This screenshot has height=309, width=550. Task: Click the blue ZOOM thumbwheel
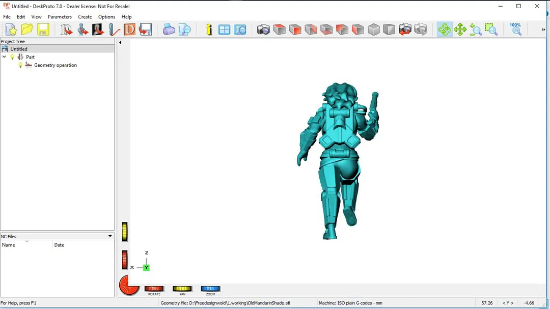coord(210,289)
